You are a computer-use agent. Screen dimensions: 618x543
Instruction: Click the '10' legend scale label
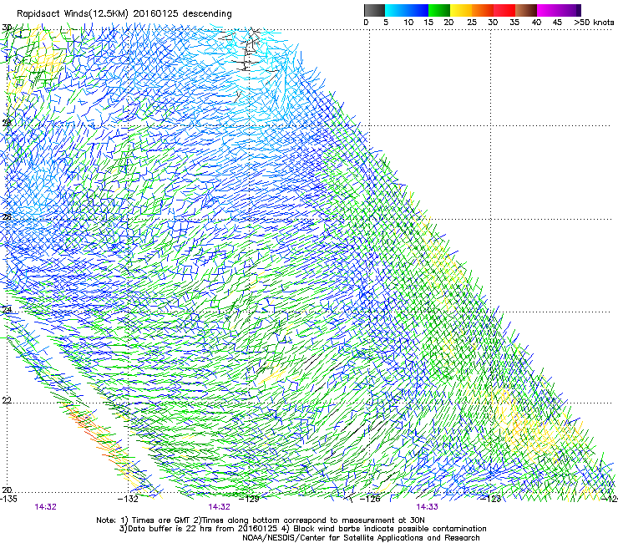tap(408, 23)
